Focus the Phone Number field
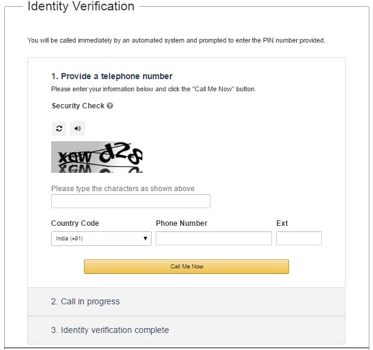Viewport: 373px width, 350px height. pos(214,238)
